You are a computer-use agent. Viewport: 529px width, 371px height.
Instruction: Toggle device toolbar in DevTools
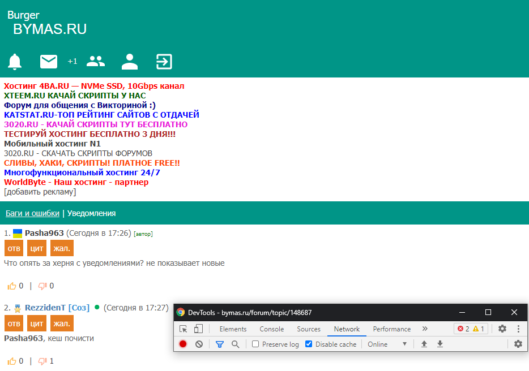(198, 329)
